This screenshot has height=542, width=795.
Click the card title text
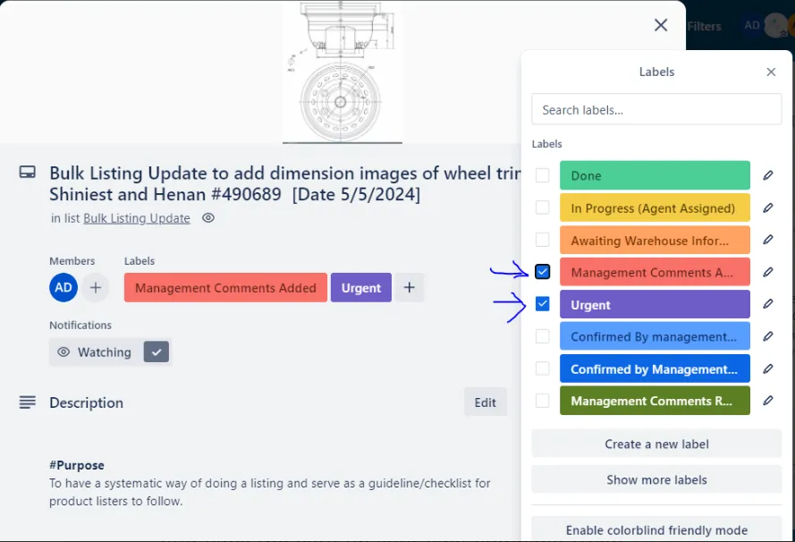click(285, 183)
